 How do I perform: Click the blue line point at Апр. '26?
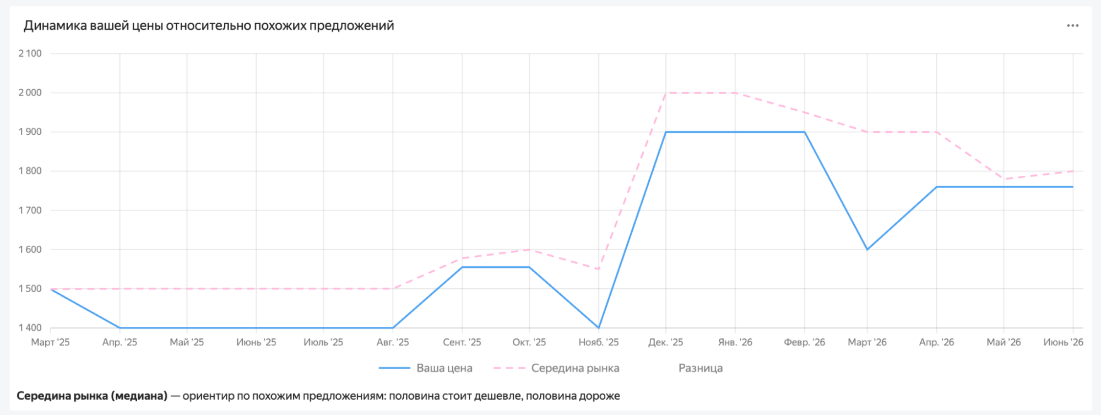click(937, 187)
